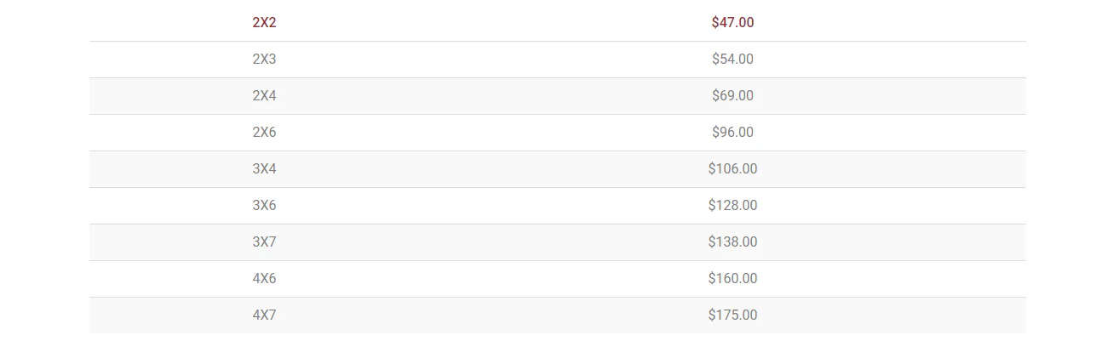Click the 2X2 size cell
Viewport: 1119px width, 358px height.
(x=264, y=23)
